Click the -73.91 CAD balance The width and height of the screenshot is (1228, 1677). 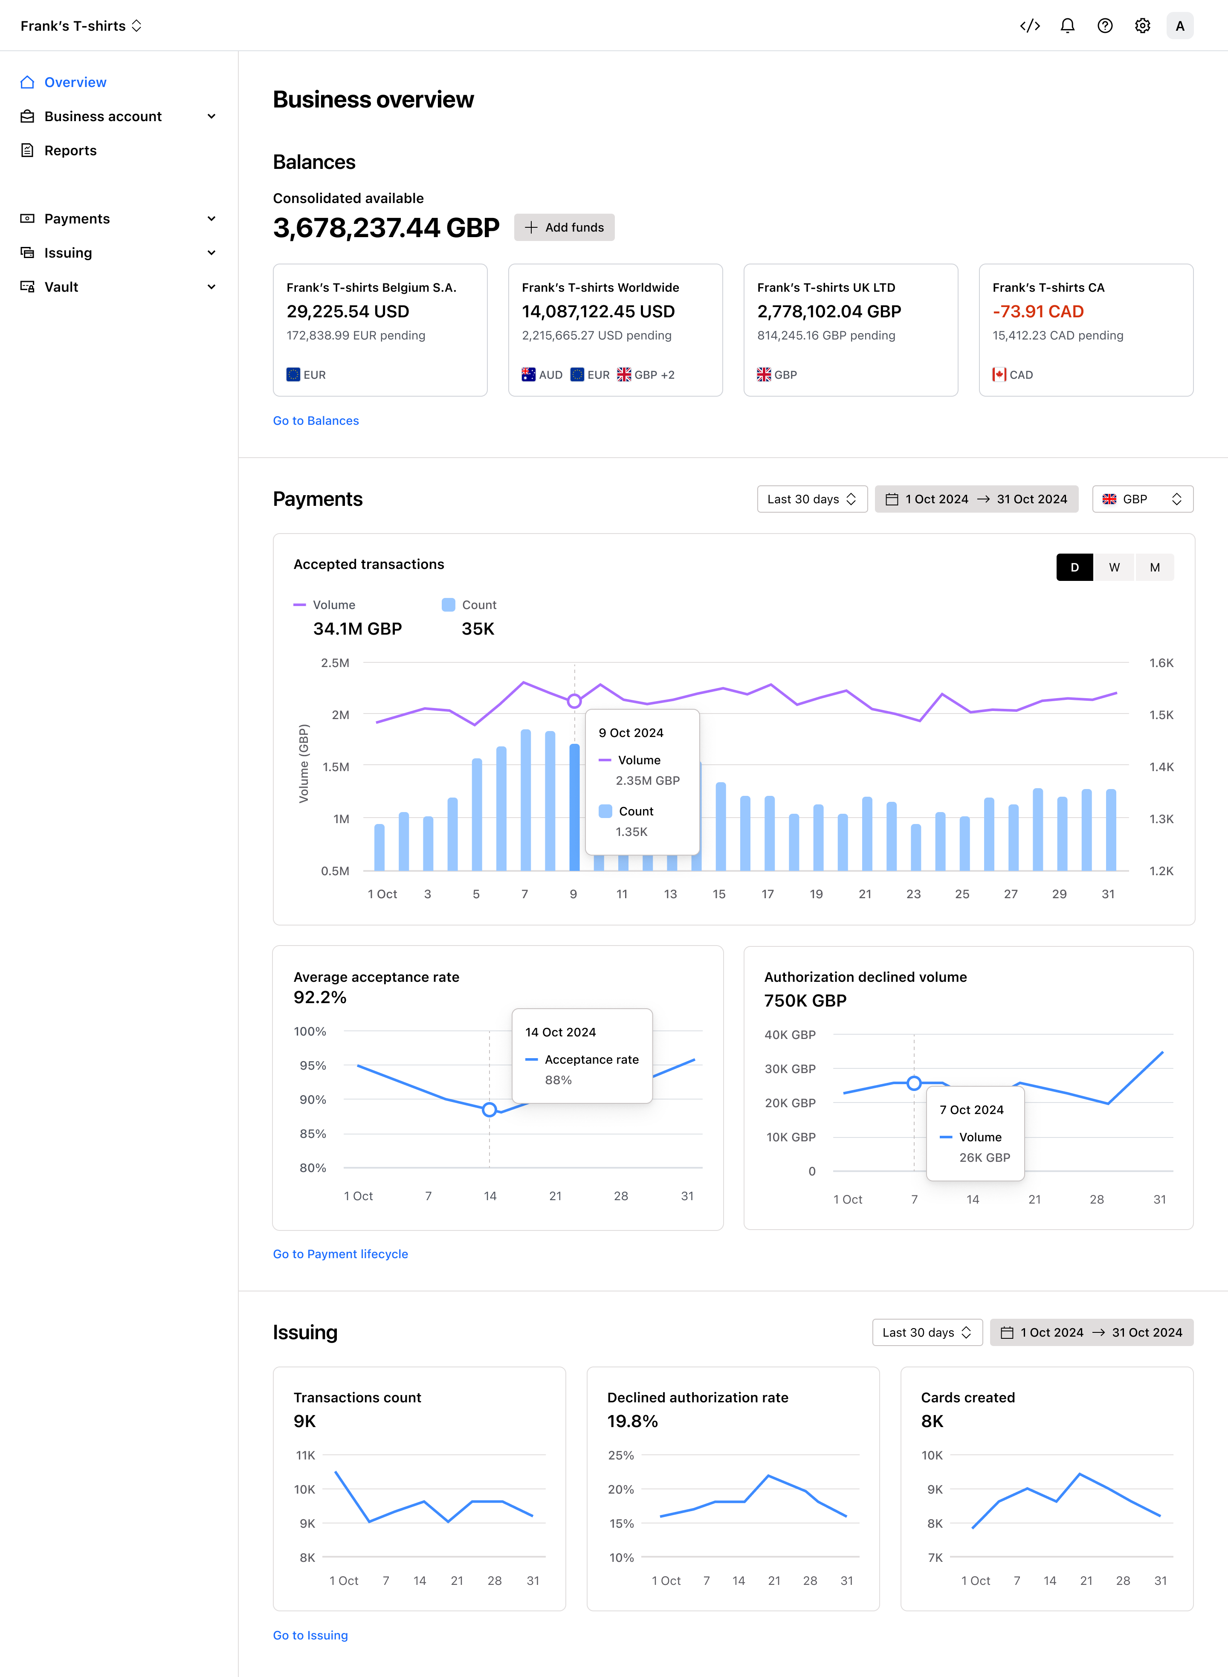tap(1038, 311)
